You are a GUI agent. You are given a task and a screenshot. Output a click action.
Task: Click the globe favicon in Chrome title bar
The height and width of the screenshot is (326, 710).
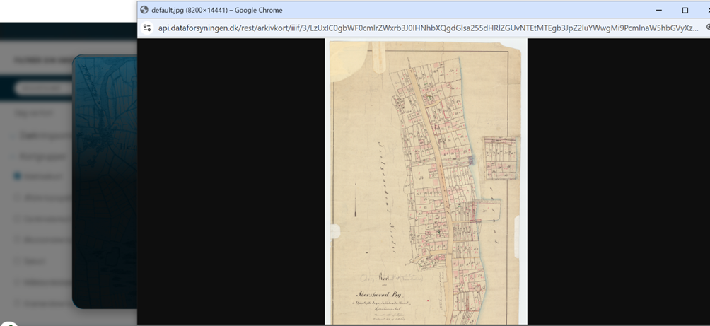tap(144, 10)
